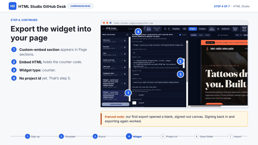
Task: Click the Refresh button next to zoom dropdown
Action: click(x=245, y=35)
